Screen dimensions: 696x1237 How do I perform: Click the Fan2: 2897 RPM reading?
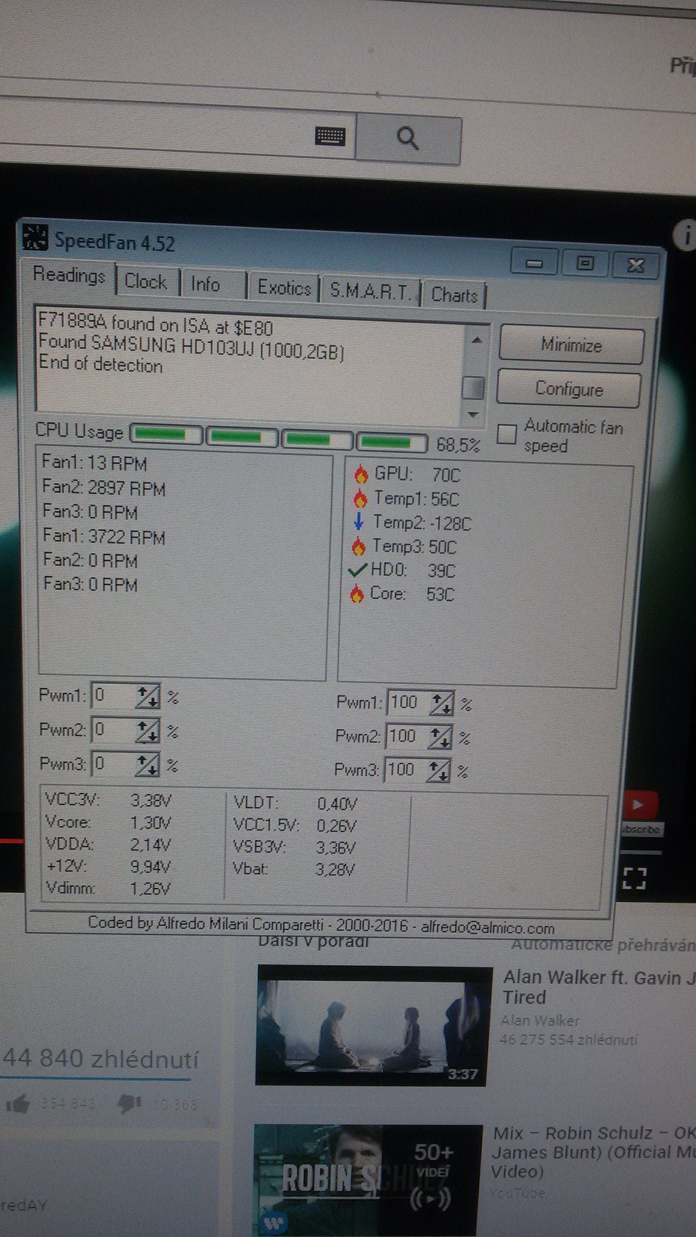pyautogui.click(x=104, y=488)
